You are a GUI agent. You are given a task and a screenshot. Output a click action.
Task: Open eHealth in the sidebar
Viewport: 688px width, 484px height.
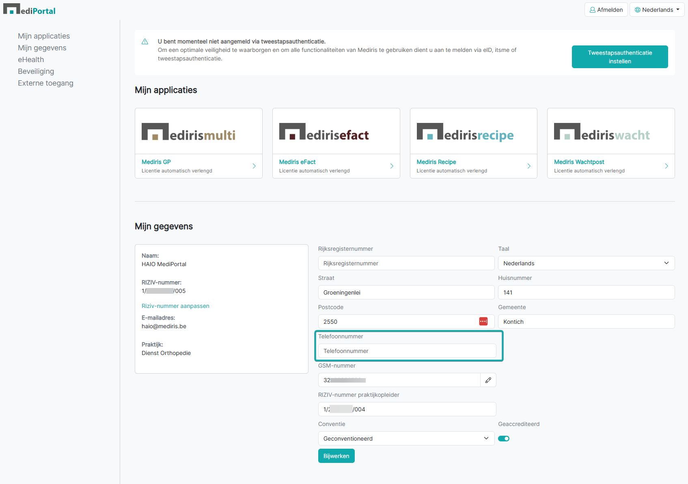[x=31, y=60]
